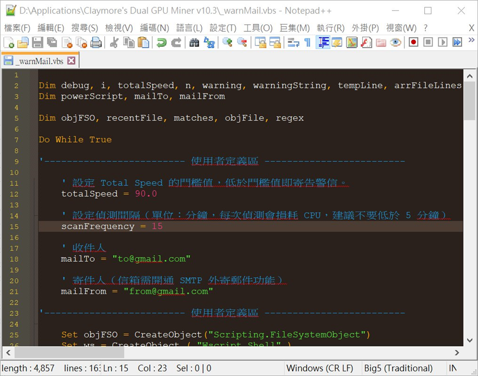This screenshot has height=376, width=478.
Task: Click the horizontal scrollbar left arrow
Action: pyautogui.click(x=8, y=353)
